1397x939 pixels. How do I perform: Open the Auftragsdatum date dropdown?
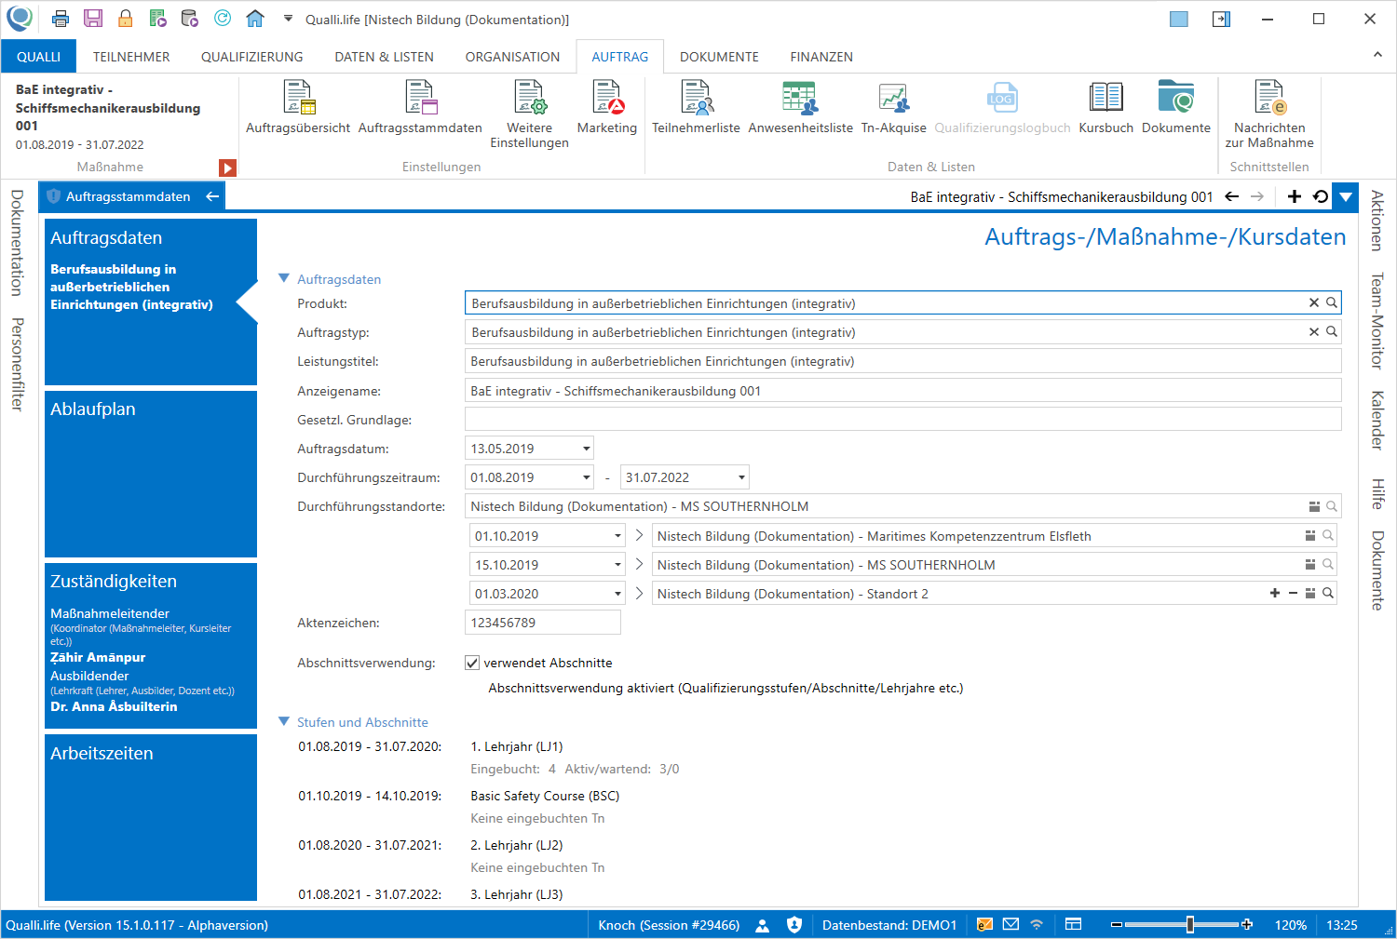coord(586,449)
